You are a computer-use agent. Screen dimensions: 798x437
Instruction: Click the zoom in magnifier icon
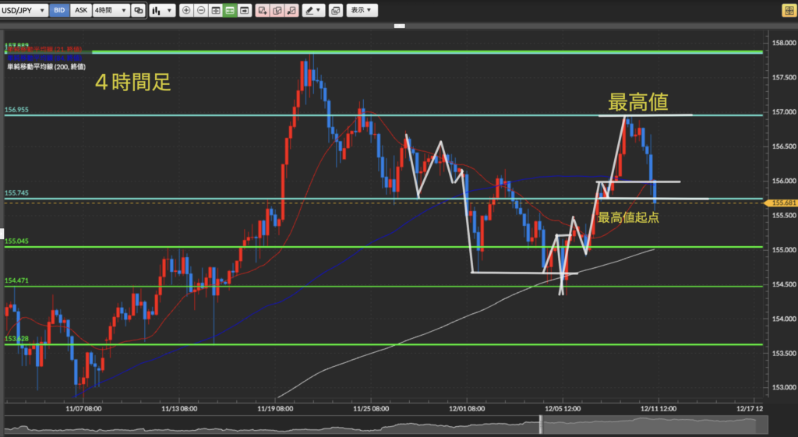click(x=186, y=11)
